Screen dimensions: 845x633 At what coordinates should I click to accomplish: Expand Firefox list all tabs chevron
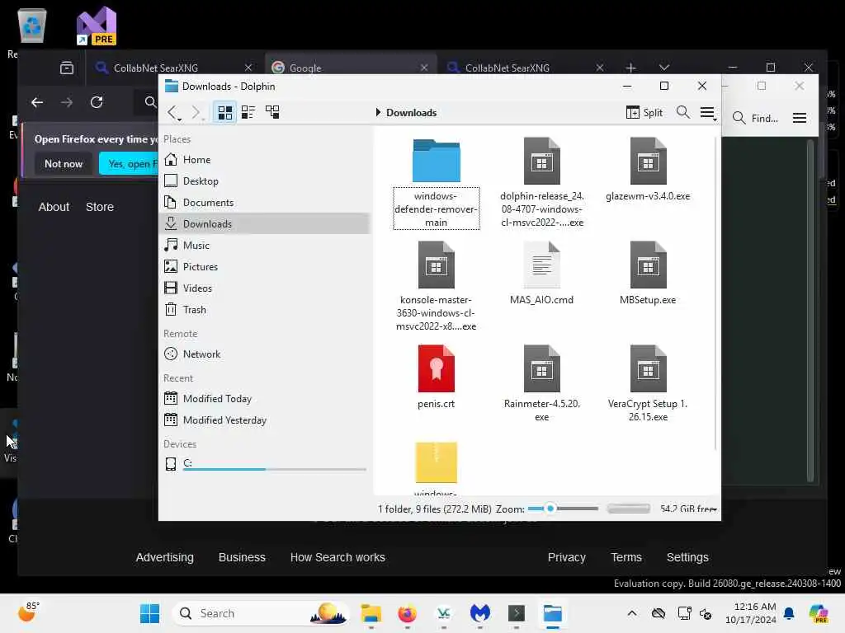click(x=664, y=68)
